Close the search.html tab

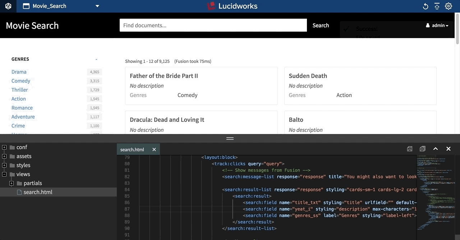(x=154, y=149)
